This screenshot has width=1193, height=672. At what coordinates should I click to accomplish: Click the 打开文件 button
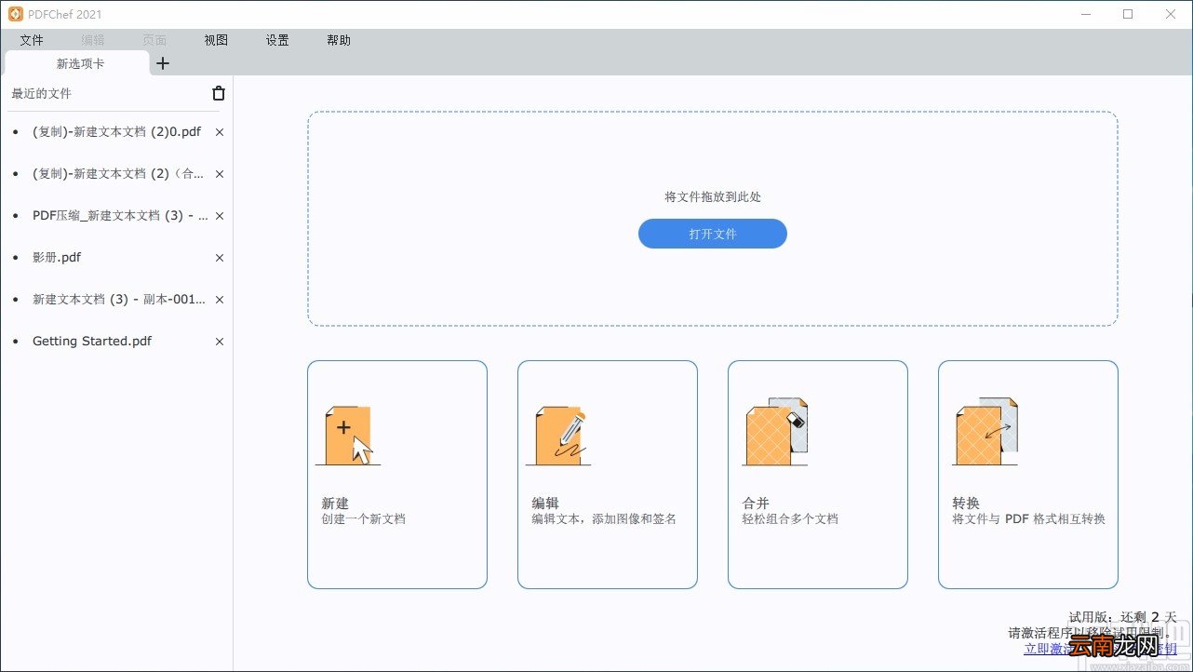click(713, 234)
